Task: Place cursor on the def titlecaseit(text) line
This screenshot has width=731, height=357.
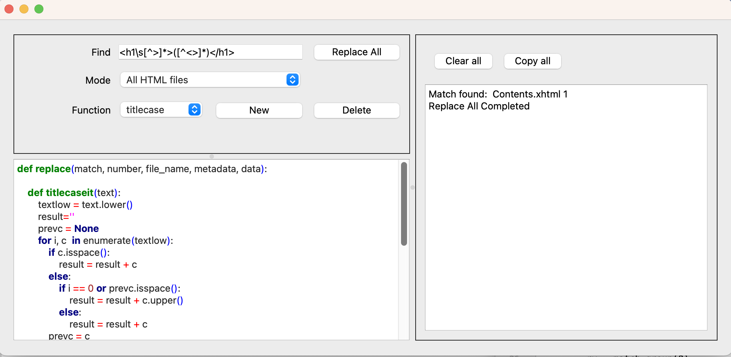Action: (x=74, y=193)
